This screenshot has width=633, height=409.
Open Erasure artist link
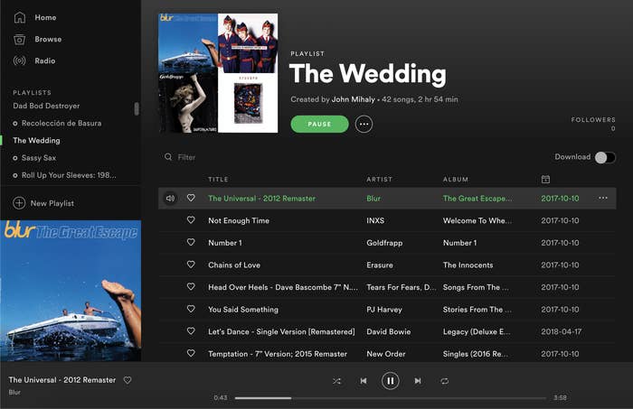pos(380,265)
